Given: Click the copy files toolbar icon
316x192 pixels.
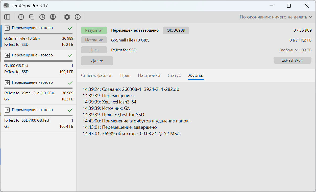Looking at the screenshot, I should [32, 17].
